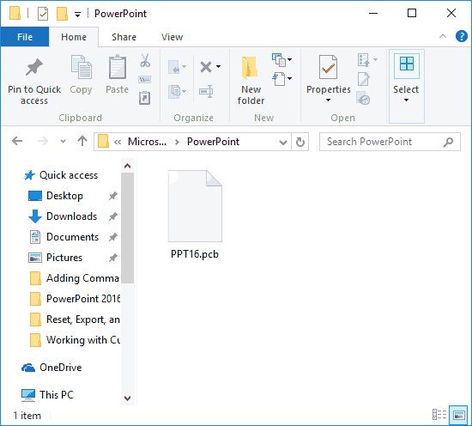This screenshot has width=472, height=426.
Task: Expand the address bar history dropdown
Action: (x=283, y=142)
